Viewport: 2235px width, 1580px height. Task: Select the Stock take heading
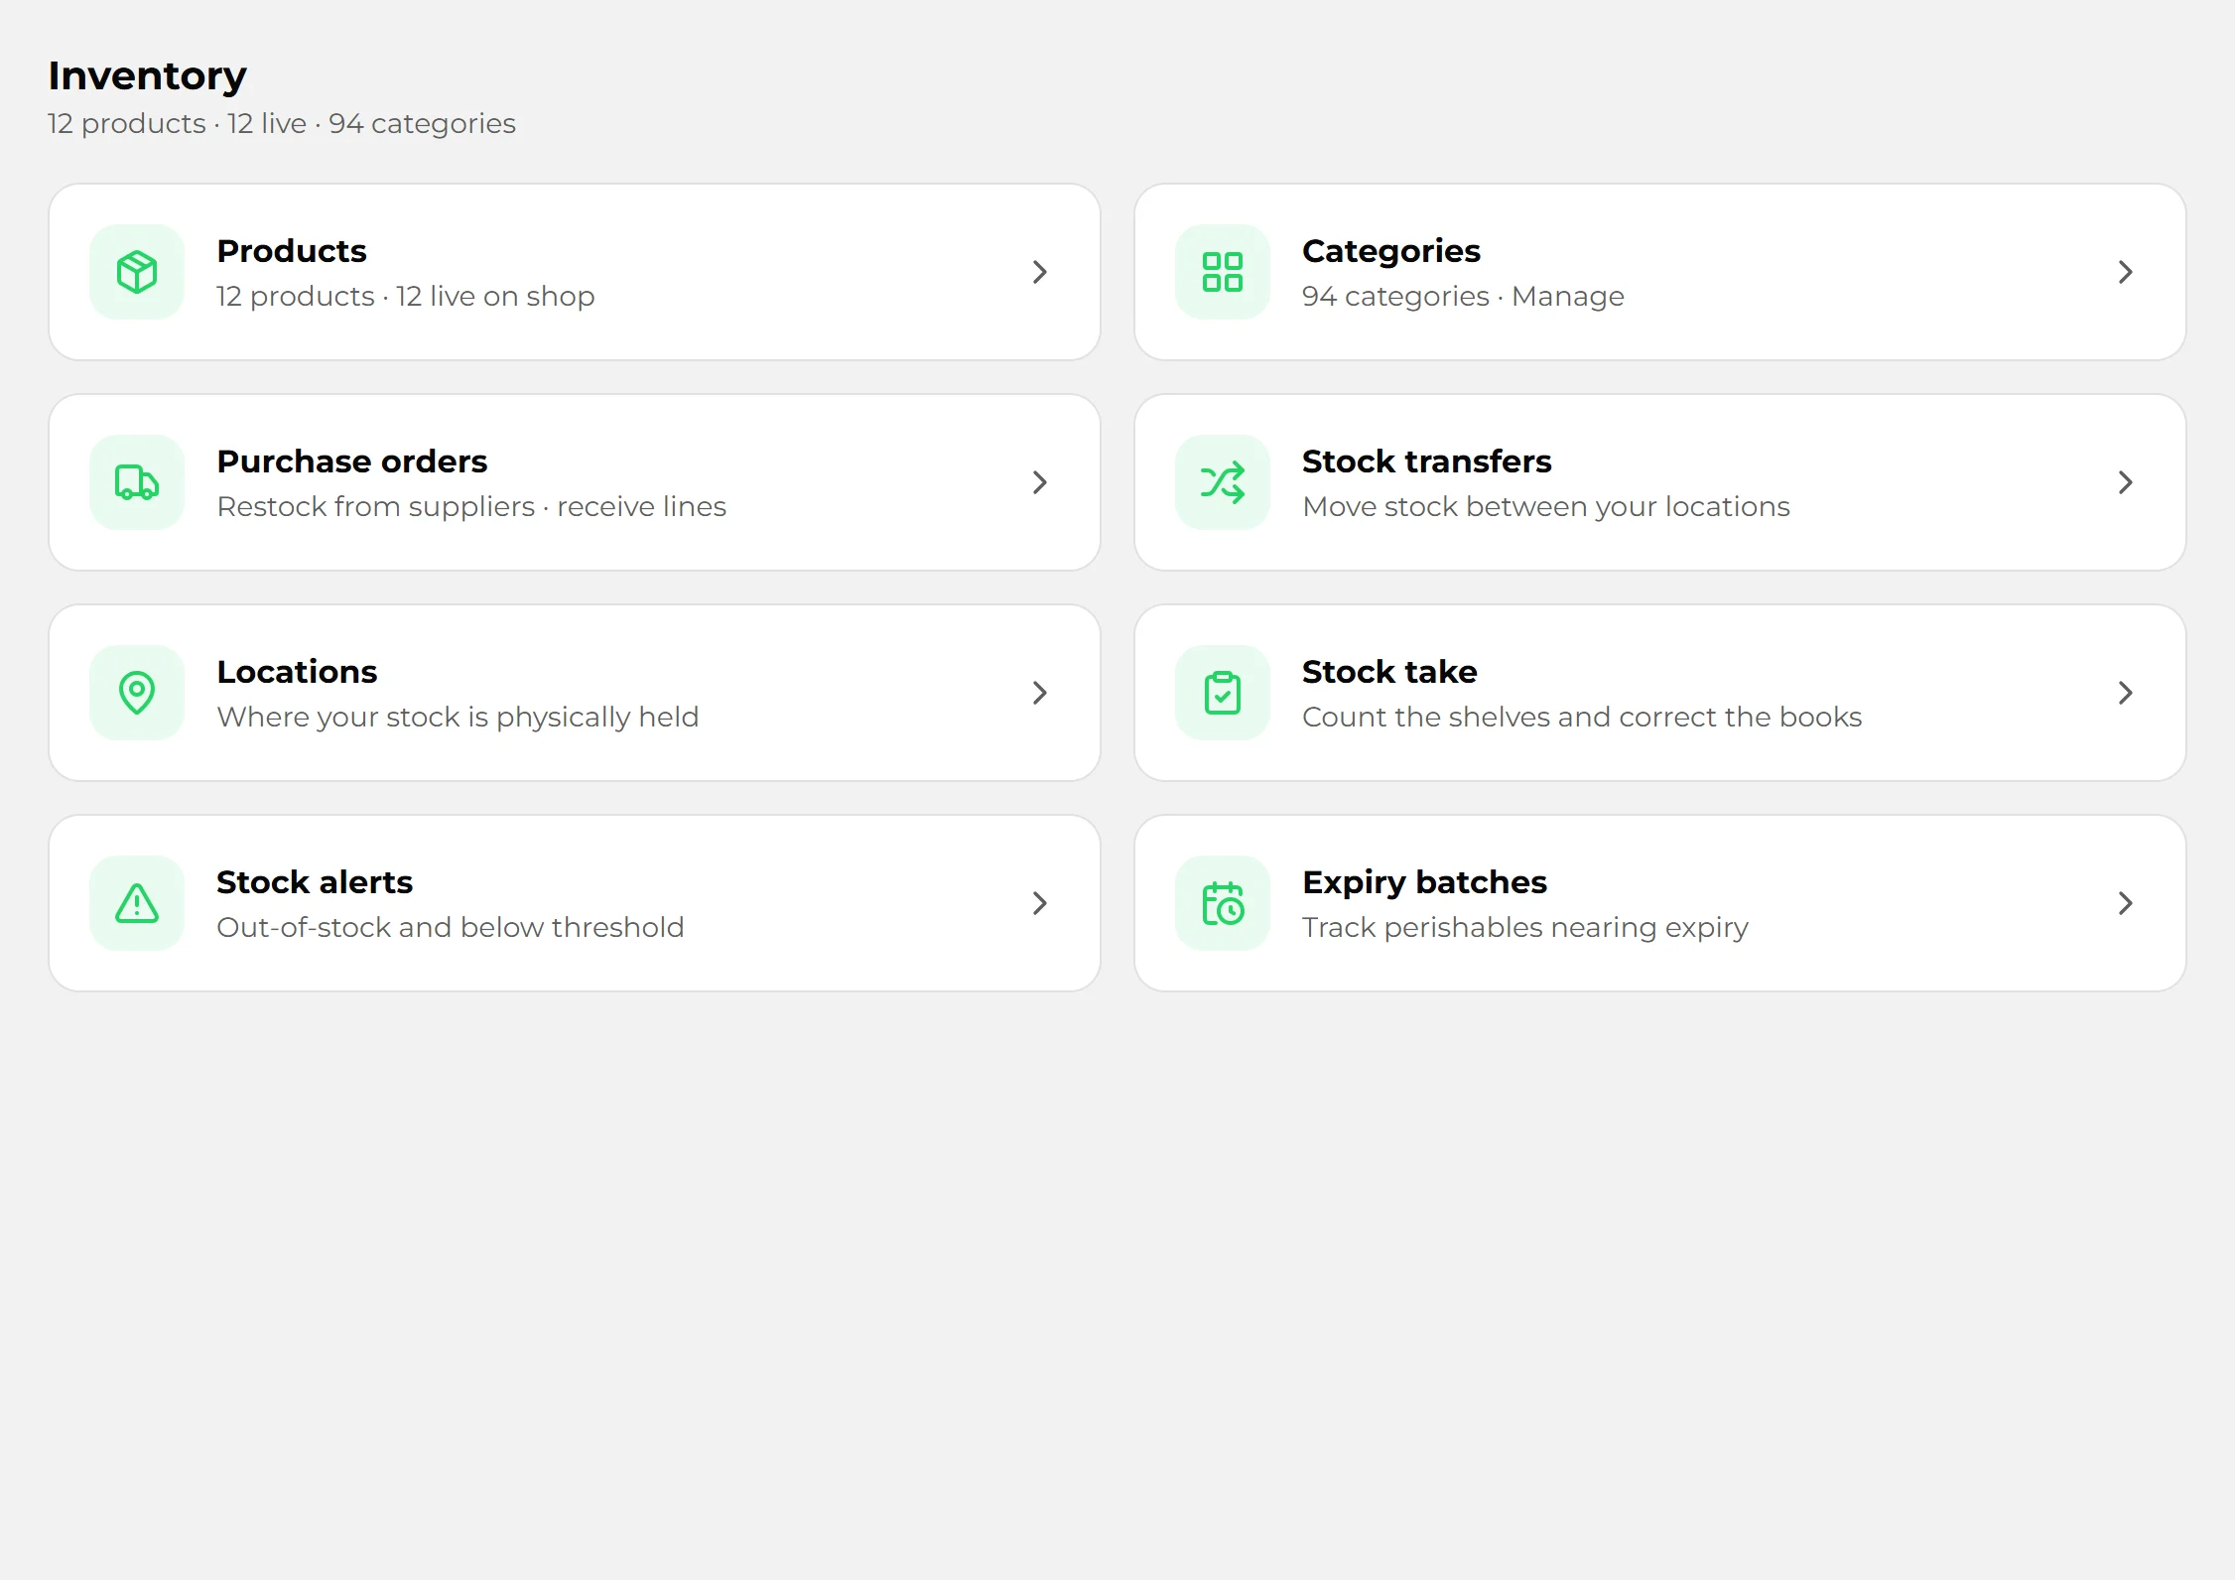tap(1389, 672)
